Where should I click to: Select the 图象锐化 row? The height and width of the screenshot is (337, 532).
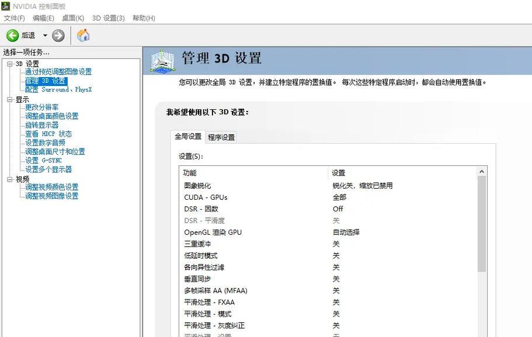[328, 186]
